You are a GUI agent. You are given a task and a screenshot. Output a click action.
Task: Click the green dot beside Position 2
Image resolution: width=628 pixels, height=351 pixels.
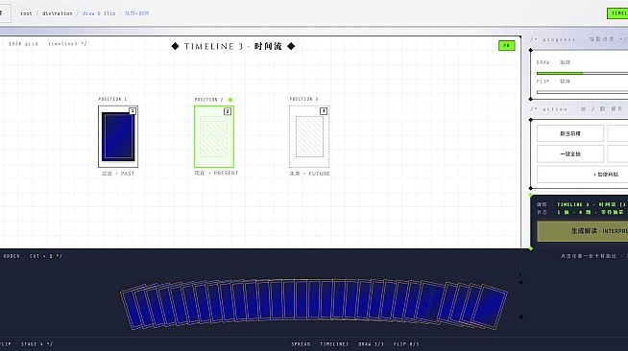(230, 100)
